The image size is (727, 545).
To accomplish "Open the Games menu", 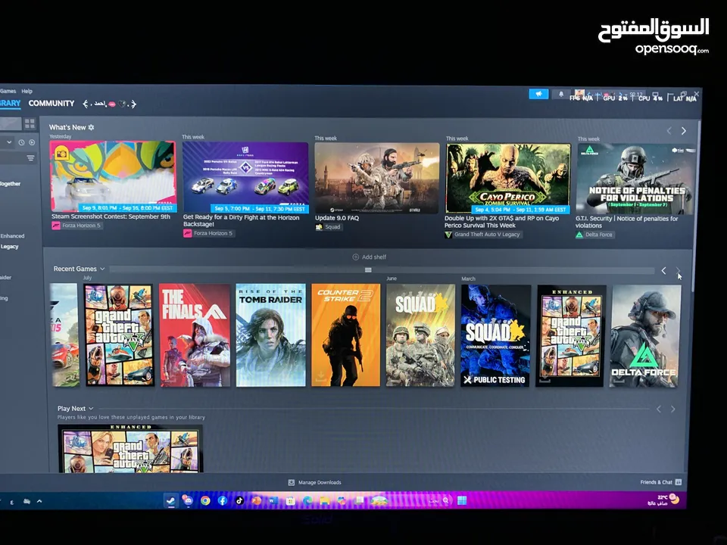I will (8, 92).
